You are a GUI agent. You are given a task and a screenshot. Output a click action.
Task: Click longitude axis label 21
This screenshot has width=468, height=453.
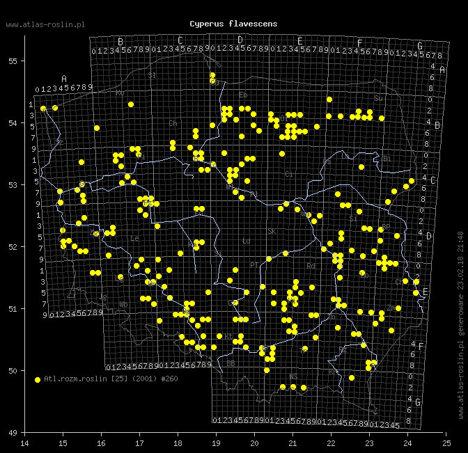pos(292,443)
